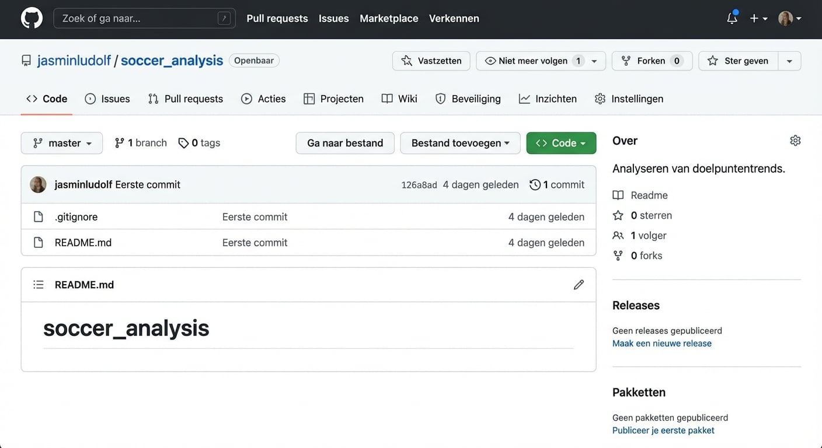Toggle Vastzetten to pin repository
This screenshot has width=822, height=448.
pyautogui.click(x=431, y=61)
